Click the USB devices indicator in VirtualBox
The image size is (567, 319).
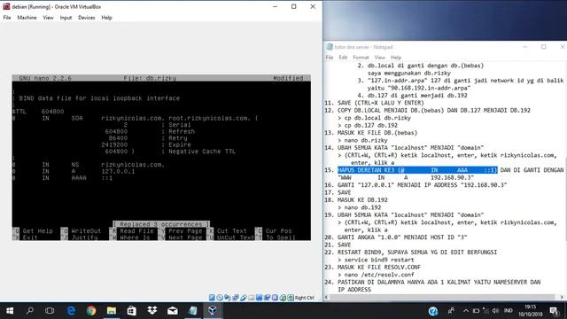(x=244, y=298)
